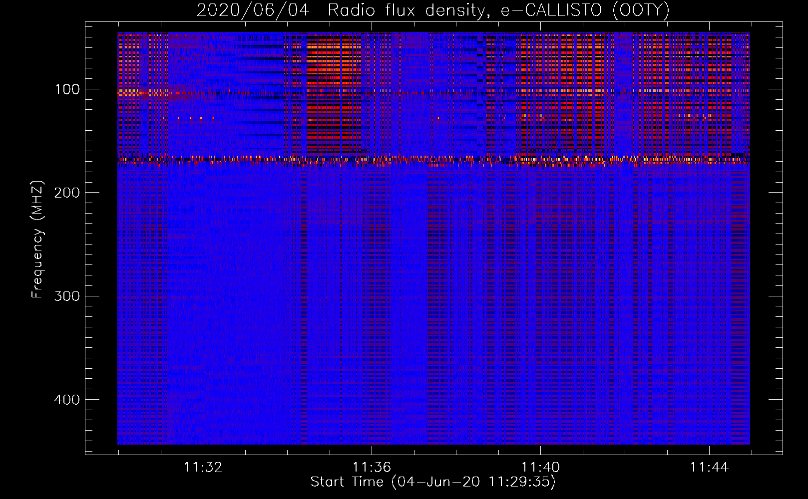808x499 pixels.
Task: Select the 400 frequency tick label
Action: tap(67, 400)
